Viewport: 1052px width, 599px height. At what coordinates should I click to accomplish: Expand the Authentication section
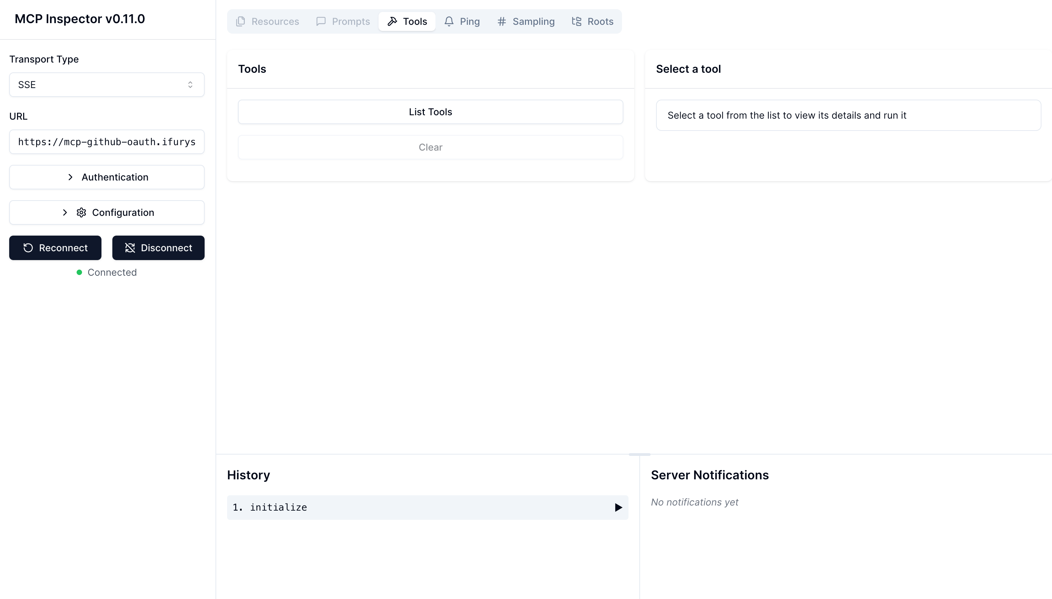tap(107, 177)
